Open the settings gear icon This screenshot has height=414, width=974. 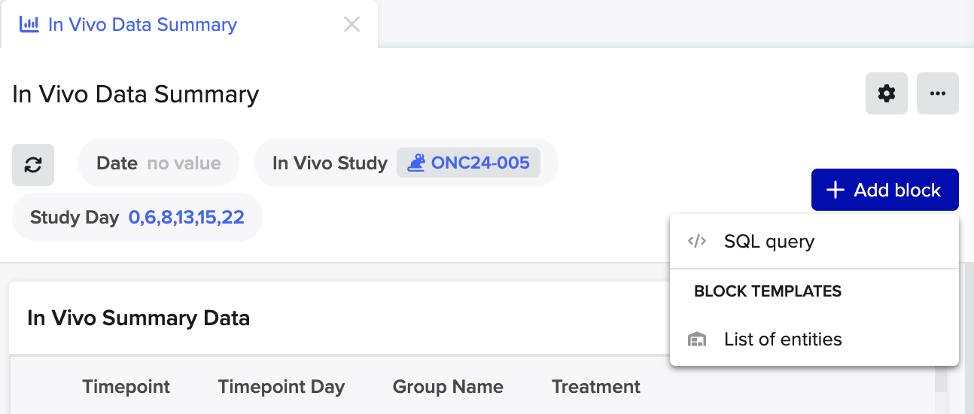pos(887,93)
